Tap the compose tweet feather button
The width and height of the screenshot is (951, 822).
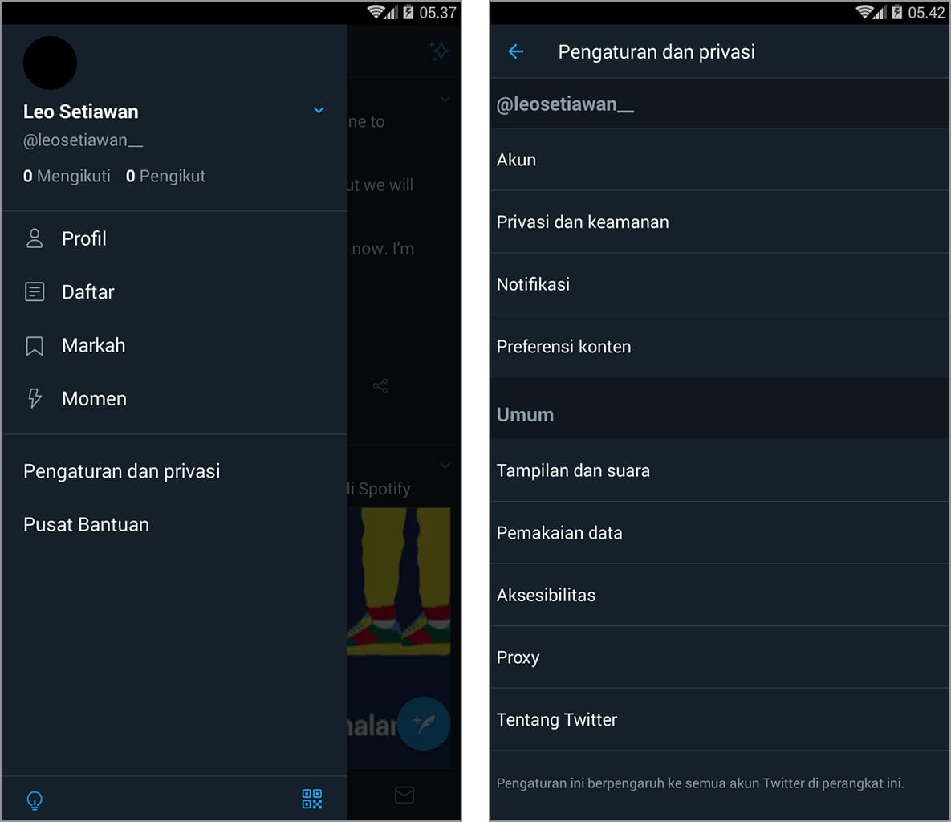pos(424,723)
